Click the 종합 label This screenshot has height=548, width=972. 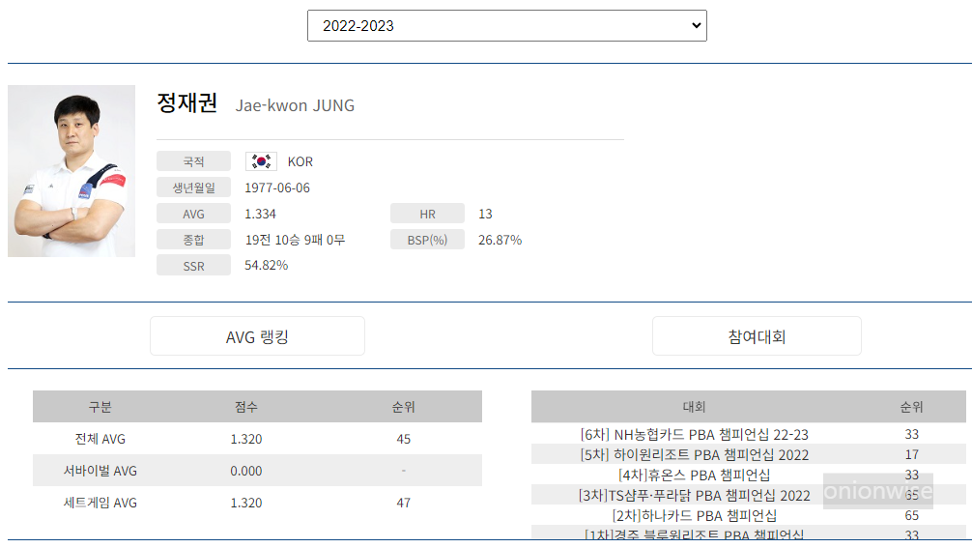[x=193, y=240]
